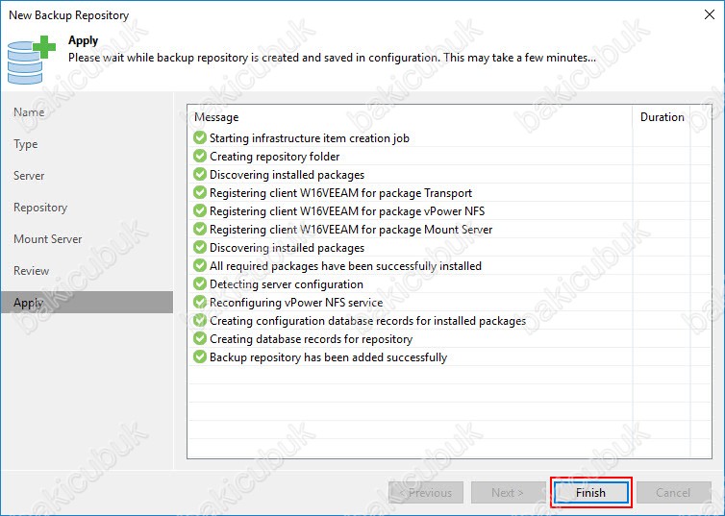Viewport: 725px width, 516px height.
Task: Click the check icon beside Reconfiguring vPower NFS service
Action: tap(200, 302)
